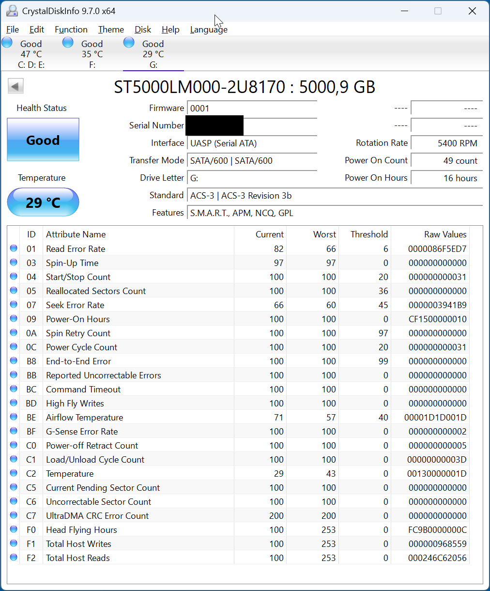Screen dimensions: 490x591
Task: Click the Standard ACS-3 Revision 3b field
Action: coord(335,195)
